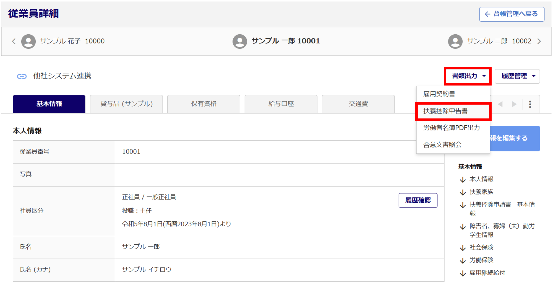Open the 履歴管理 dropdown
Viewport: 553px width, 282px height.
pos(517,76)
